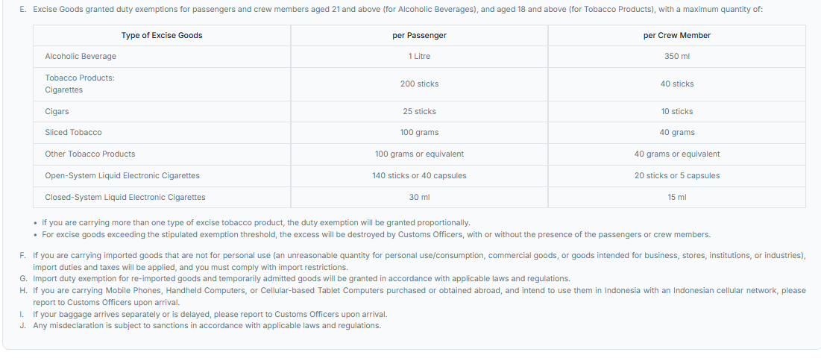The height and width of the screenshot is (364, 821).
Task: Click the "Closed-System Liquid Electronic Cigarettes" row label
Action: coord(125,197)
